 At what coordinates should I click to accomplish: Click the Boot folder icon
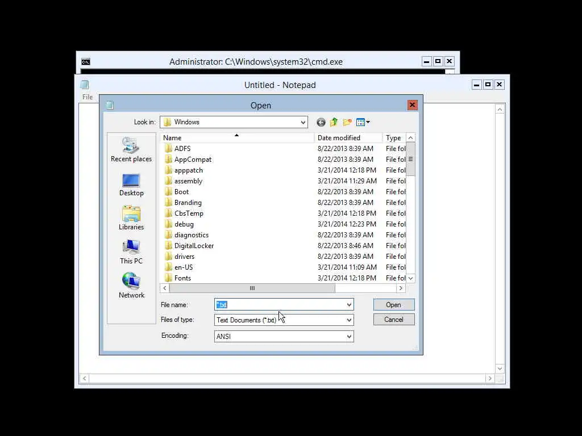tap(168, 191)
